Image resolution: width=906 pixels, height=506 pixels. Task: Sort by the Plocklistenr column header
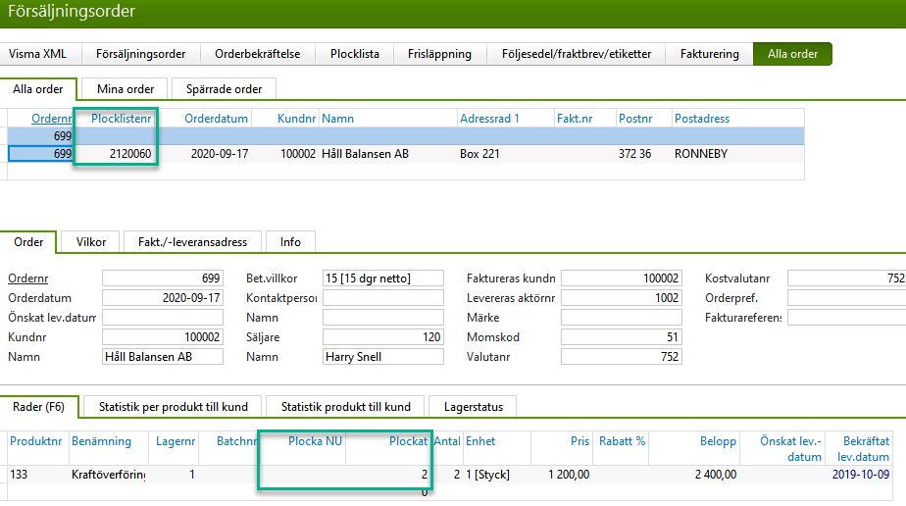coord(121,119)
